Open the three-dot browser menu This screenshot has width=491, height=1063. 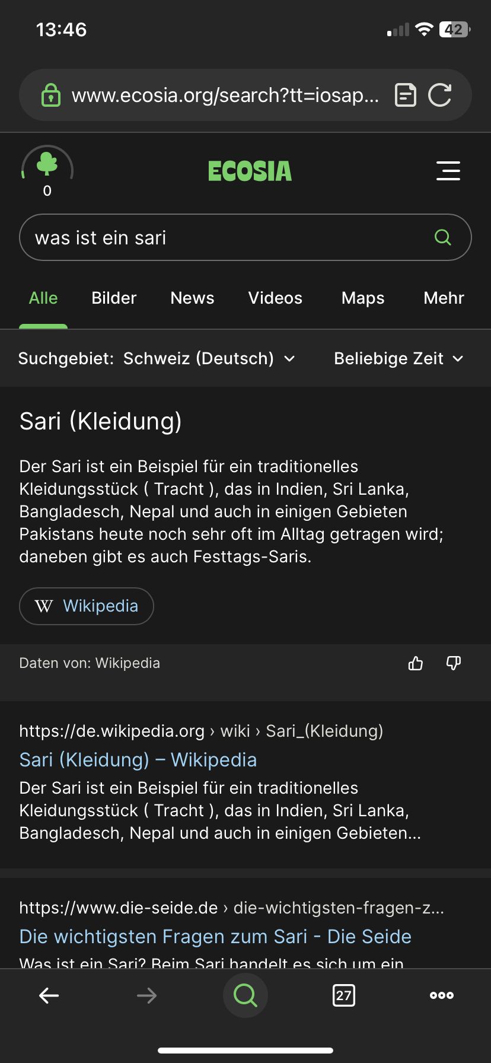tap(442, 995)
